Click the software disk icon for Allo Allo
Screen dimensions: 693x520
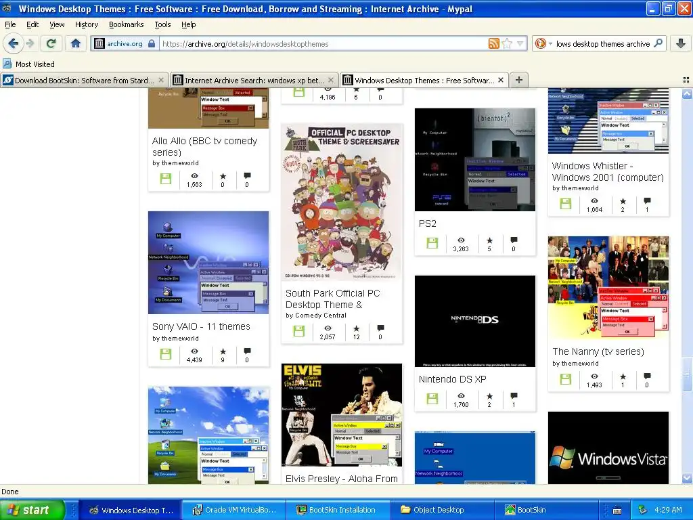(x=166, y=179)
